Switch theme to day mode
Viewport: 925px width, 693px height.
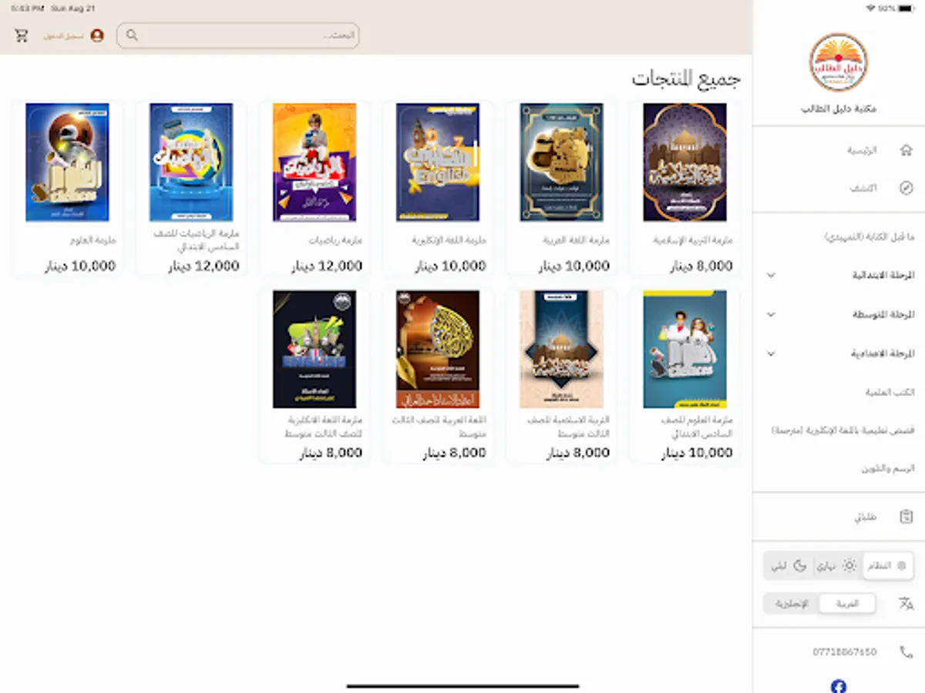point(836,566)
